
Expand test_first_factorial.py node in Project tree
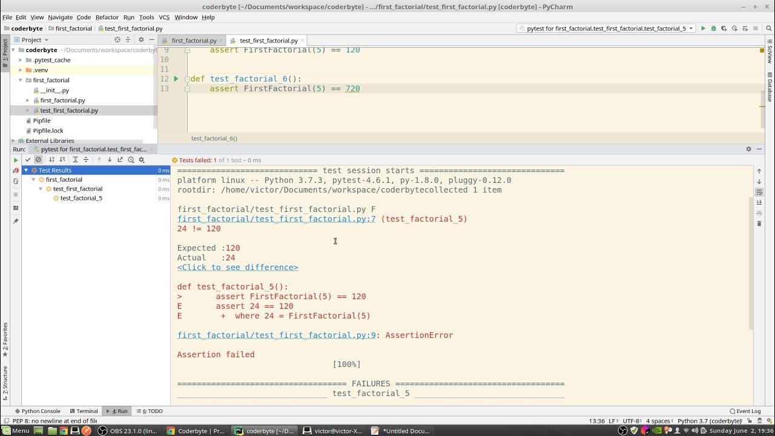coord(27,110)
